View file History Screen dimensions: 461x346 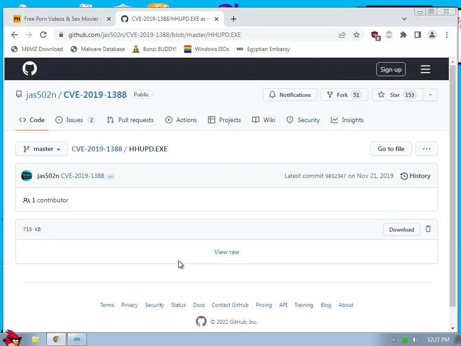416,176
